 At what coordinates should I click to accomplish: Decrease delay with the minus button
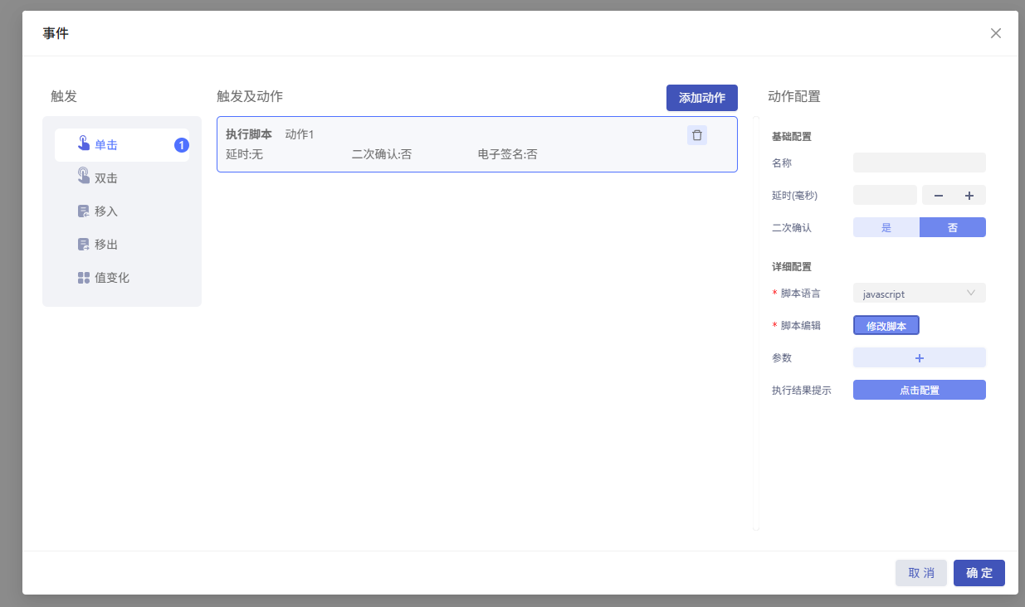(x=939, y=196)
